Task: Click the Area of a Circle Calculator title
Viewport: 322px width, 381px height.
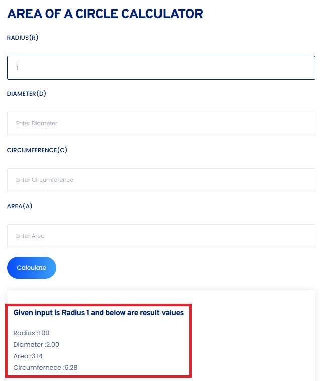Action: [x=105, y=14]
